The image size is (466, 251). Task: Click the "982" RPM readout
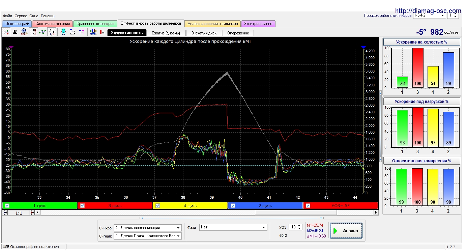point(437,32)
